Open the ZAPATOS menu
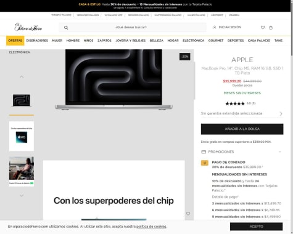The image size is (293, 234). [x=104, y=41]
